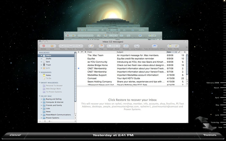Jump to February 2008 on timeline
Viewport: 226px width, 141px height.
pos(213,83)
